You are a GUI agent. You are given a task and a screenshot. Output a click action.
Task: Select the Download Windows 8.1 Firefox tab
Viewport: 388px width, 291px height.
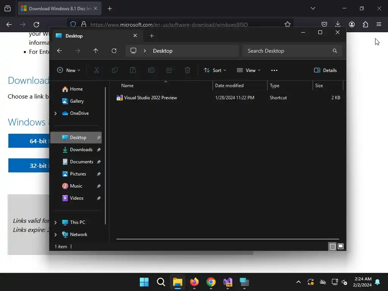tap(59, 9)
